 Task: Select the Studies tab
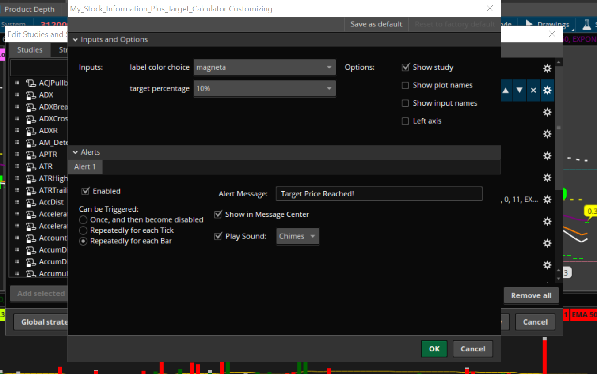point(30,50)
